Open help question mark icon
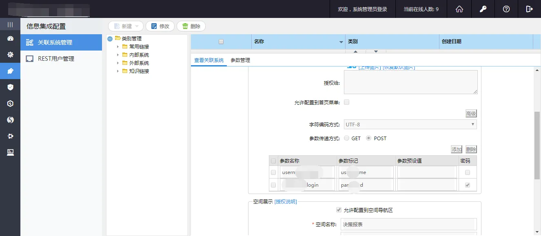 tap(506, 9)
